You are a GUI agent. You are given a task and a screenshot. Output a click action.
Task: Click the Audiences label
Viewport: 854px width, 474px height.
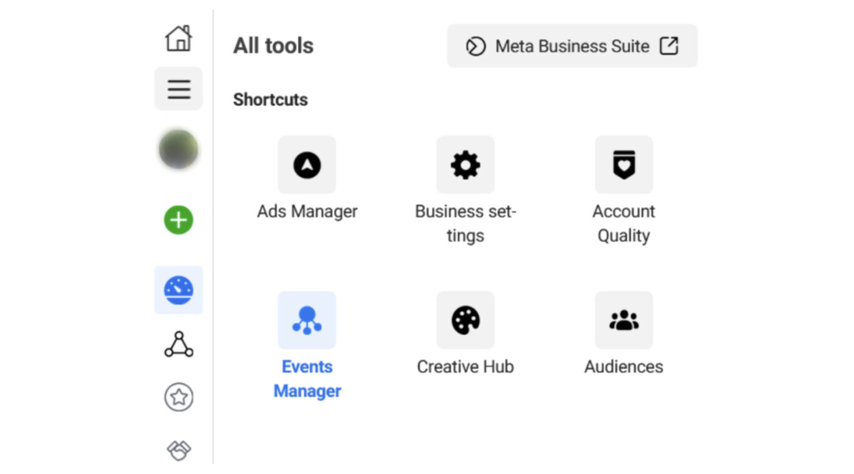click(624, 367)
